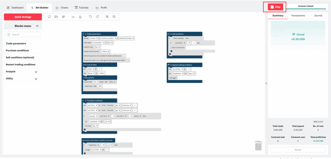Click the Take Profit value field 500
This screenshot has width=331, height=159.
100,86
